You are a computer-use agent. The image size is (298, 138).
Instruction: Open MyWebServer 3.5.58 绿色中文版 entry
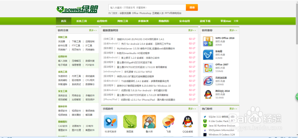146,48
